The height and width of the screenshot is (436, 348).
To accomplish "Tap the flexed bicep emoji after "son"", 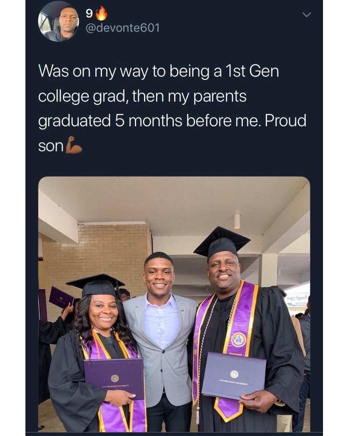I will (74, 145).
